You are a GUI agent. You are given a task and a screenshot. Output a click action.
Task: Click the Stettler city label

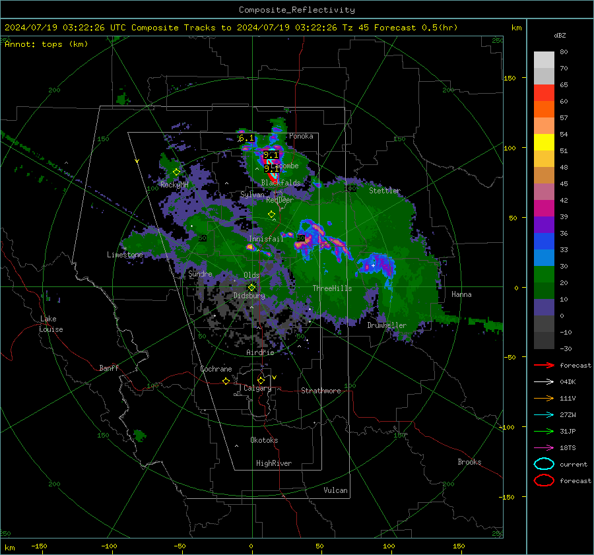pos(385,191)
